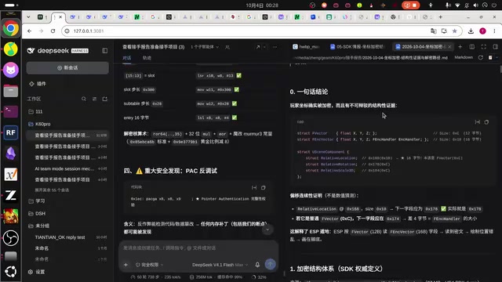Open OBS Studio from the dock
The height and width of the screenshot is (282, 502).
click(10, 238)
